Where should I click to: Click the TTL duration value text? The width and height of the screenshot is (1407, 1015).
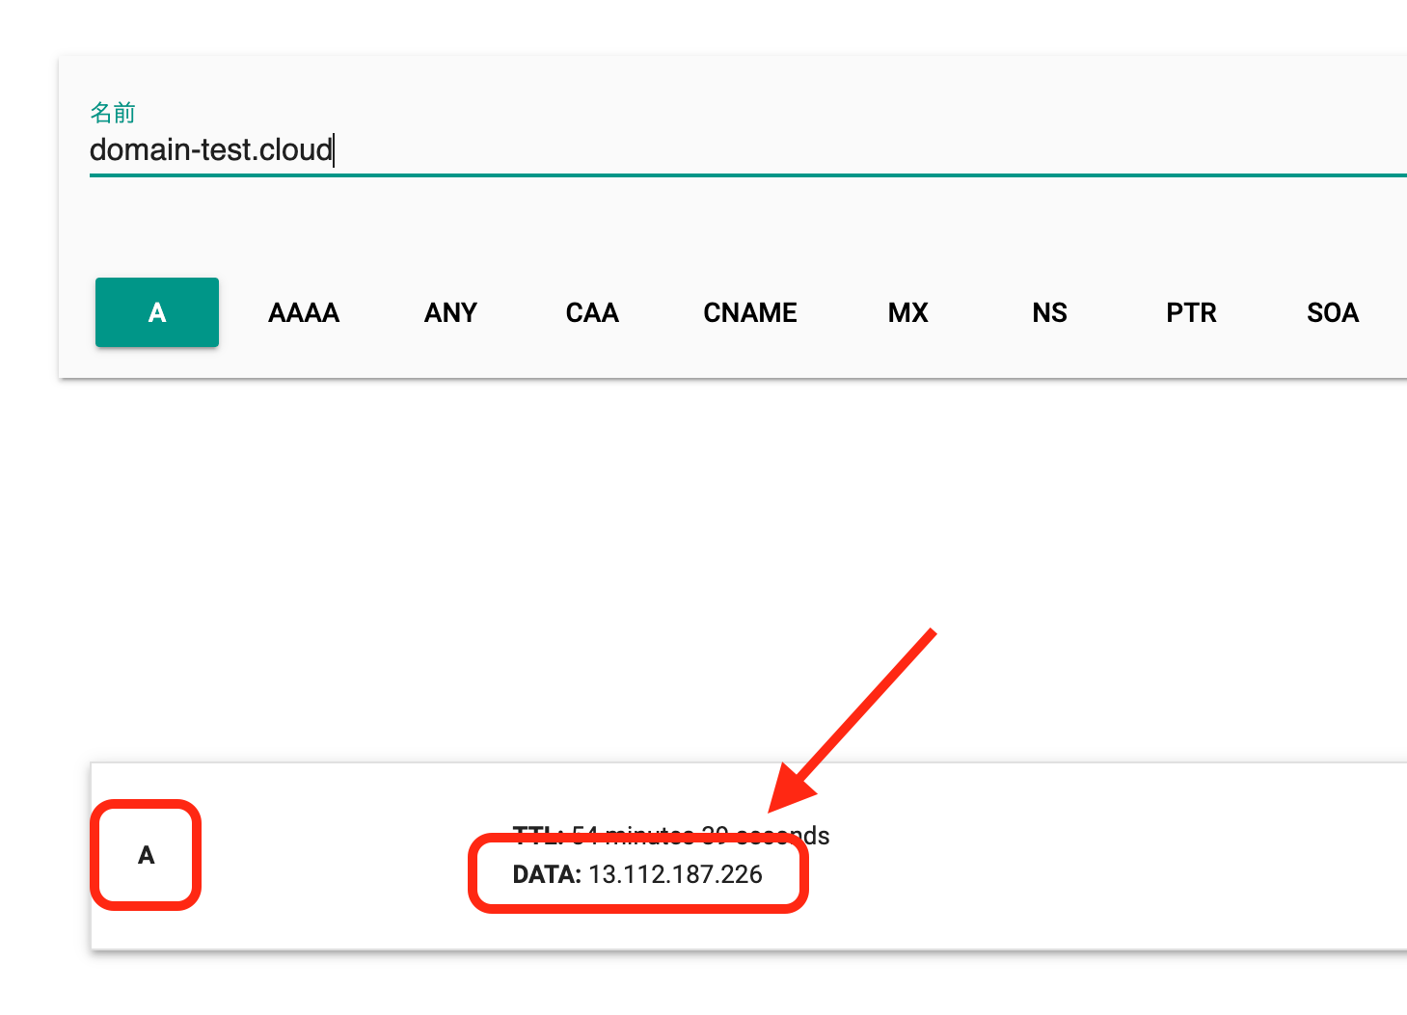pyautogui.click(x=700, y=835)
